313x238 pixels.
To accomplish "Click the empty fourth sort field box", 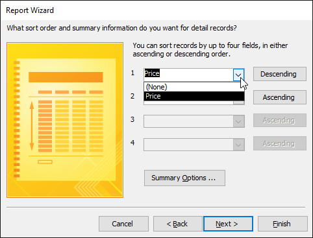I will (x=188, y=145).
